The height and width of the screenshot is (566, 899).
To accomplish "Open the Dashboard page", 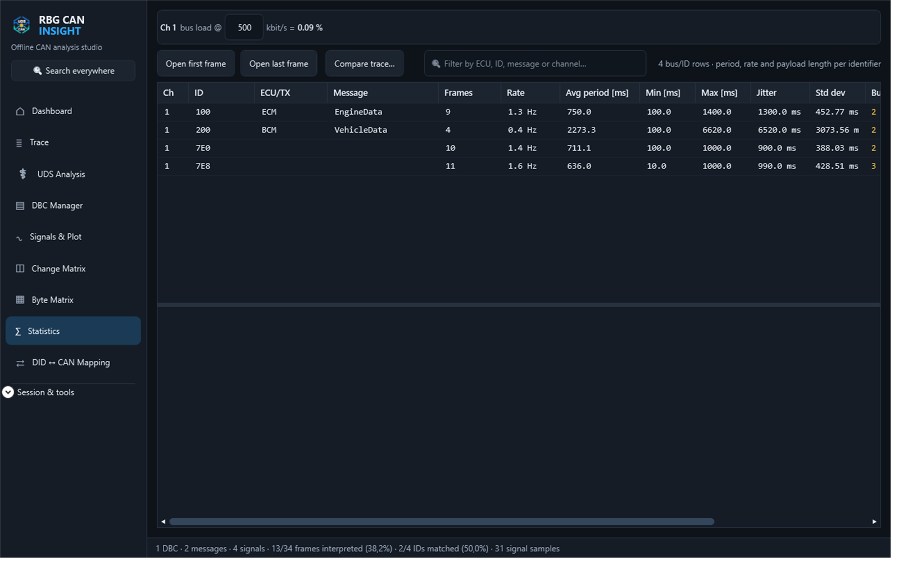I will pos(73,111).
